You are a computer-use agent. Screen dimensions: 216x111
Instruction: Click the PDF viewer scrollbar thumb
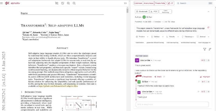tap(127, 11)
